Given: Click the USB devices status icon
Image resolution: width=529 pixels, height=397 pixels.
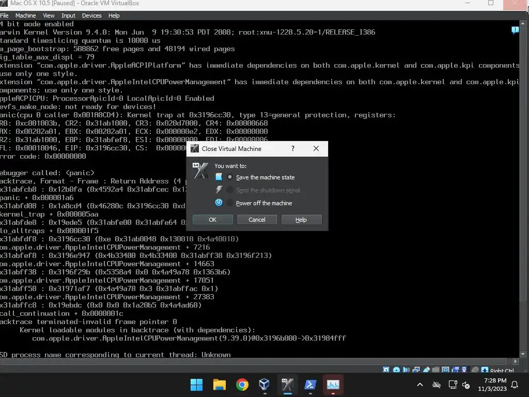Looking at the screenshot, I should click(426, 370).
